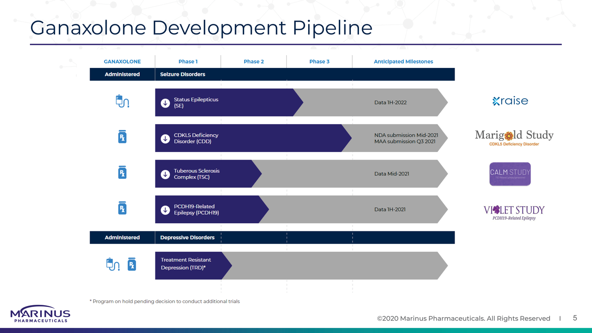
Task: Click the CALM STUDY purple logo
Action: coord(510,174)
